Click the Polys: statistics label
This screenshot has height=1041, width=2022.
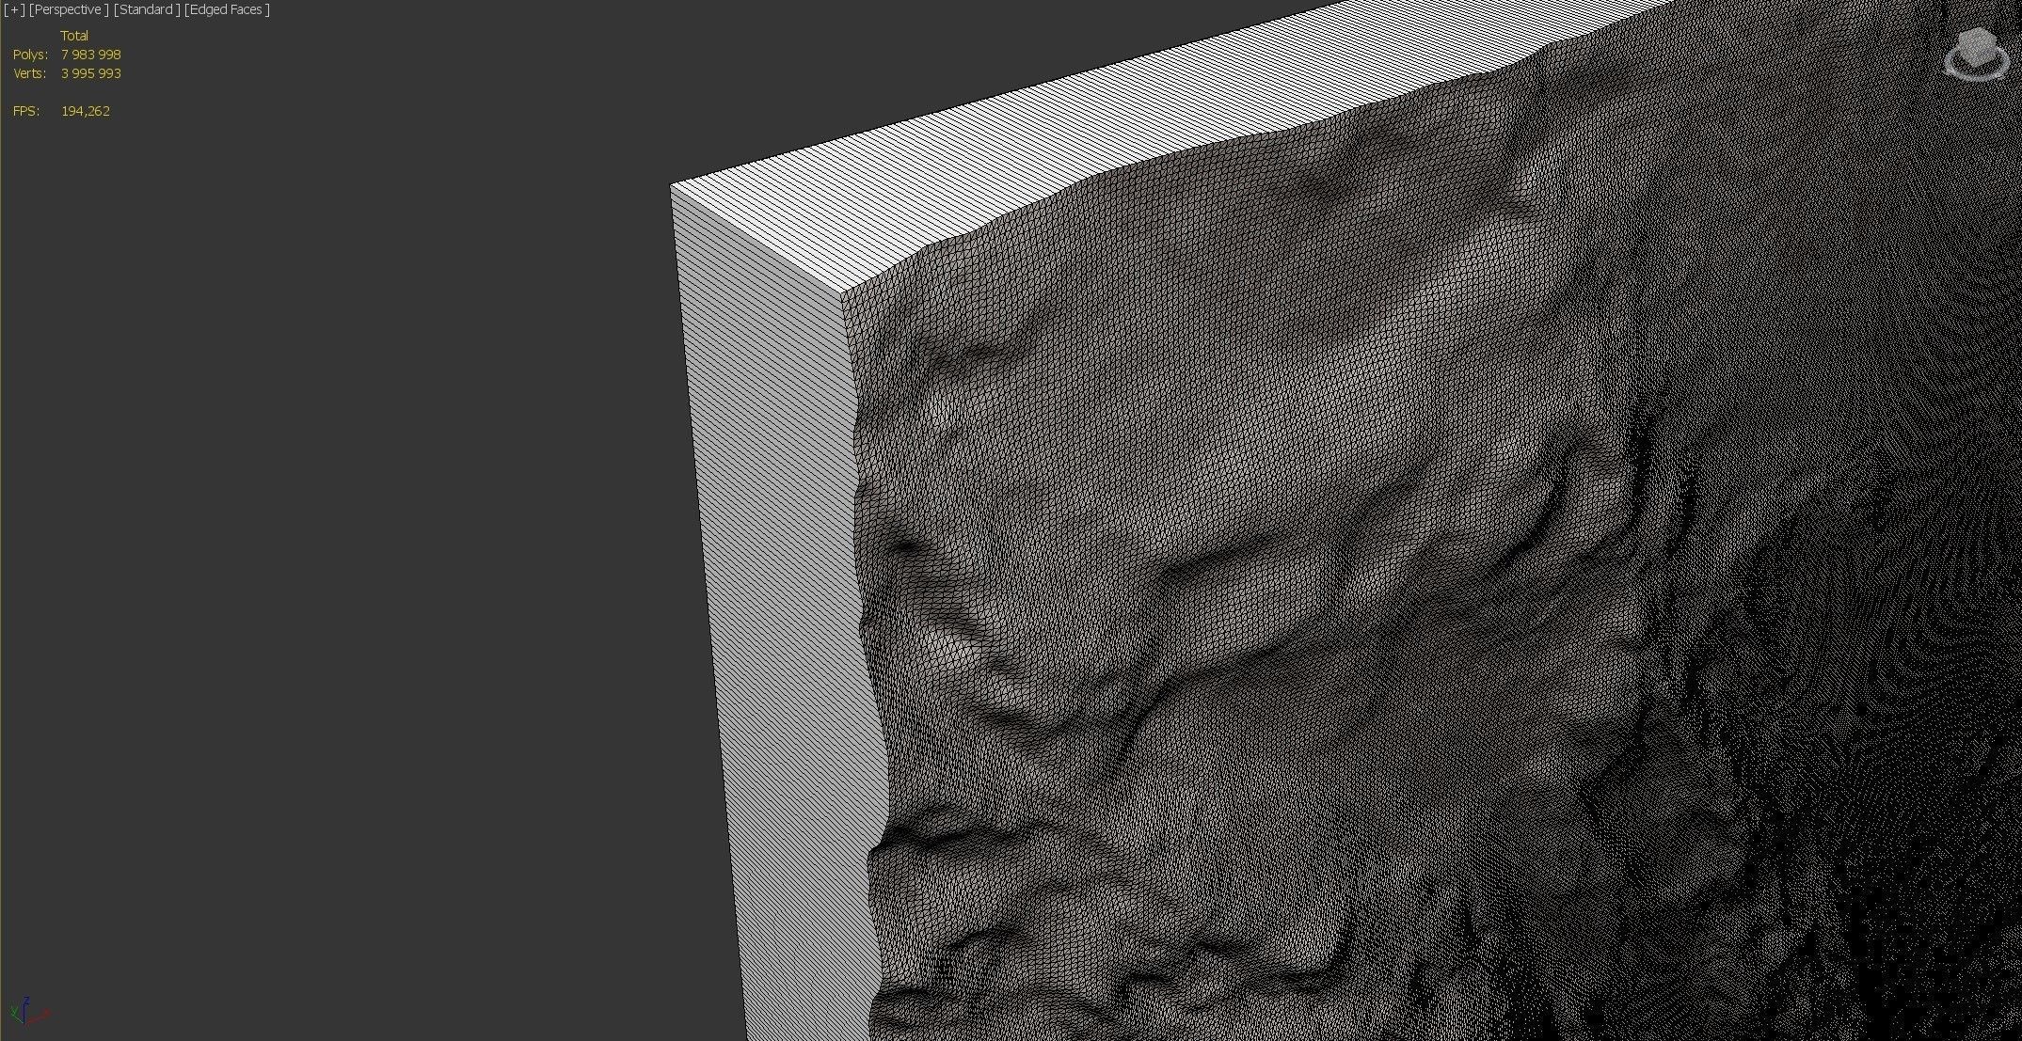coord(30,55)
